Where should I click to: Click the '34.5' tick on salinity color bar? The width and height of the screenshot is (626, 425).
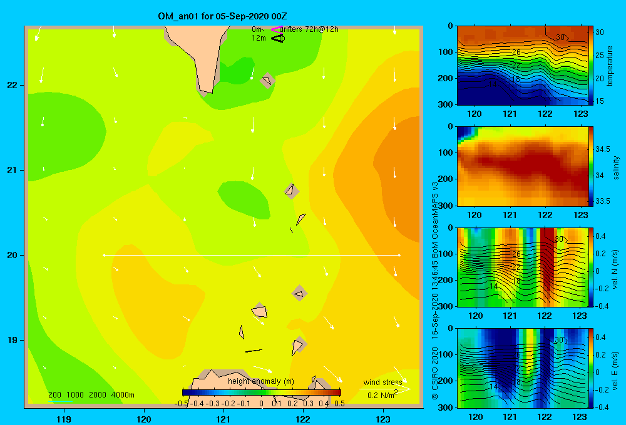coord(602,149)
